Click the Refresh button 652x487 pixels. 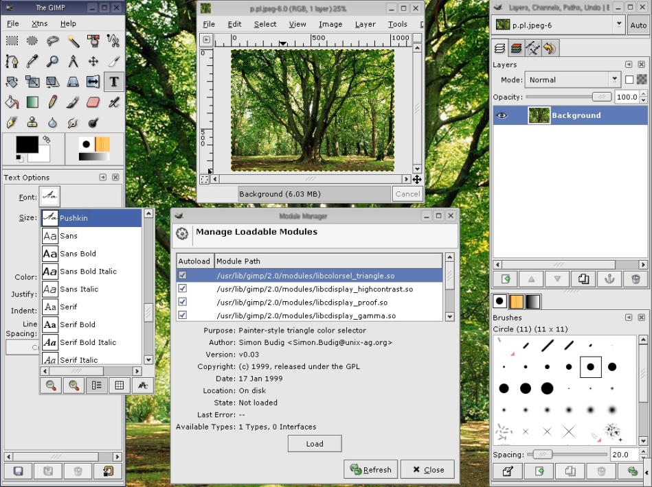pos(371,470)
